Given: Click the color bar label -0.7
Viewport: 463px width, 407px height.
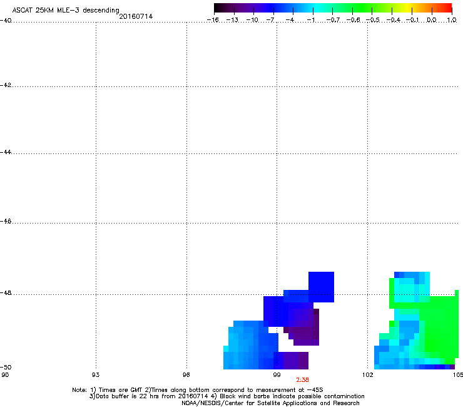Looking at the screenshot, I should 333,20.
